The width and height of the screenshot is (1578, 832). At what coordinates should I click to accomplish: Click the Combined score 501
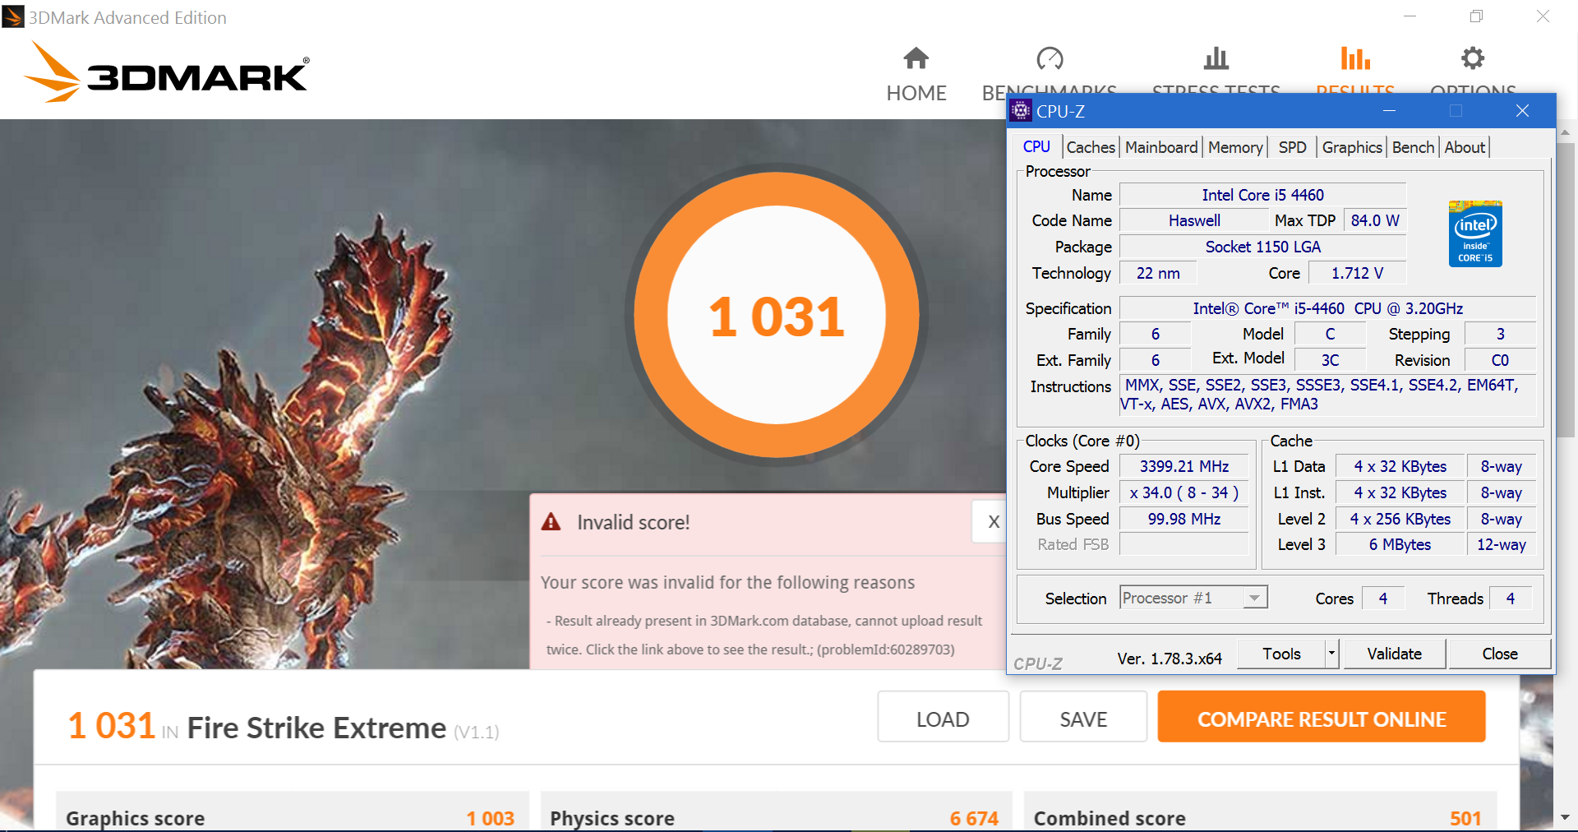(x=1465, y=818)
